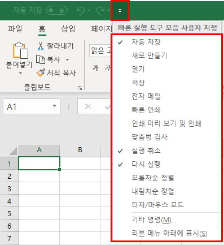224x245 pixels.
Task: Uncheck 다시 실행 in the customize menu
Action: click(166, 164)
